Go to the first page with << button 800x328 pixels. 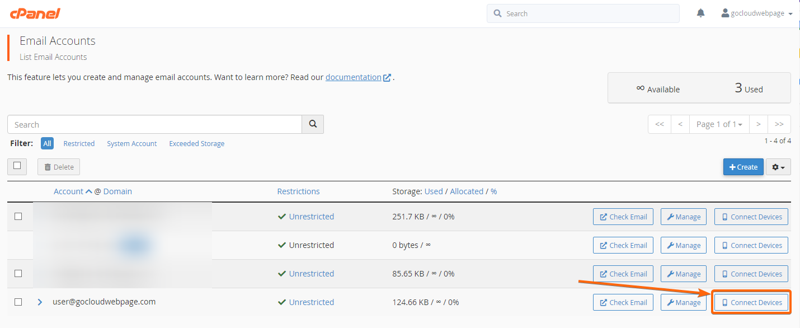pyautogui.click(x=660, y=124)
